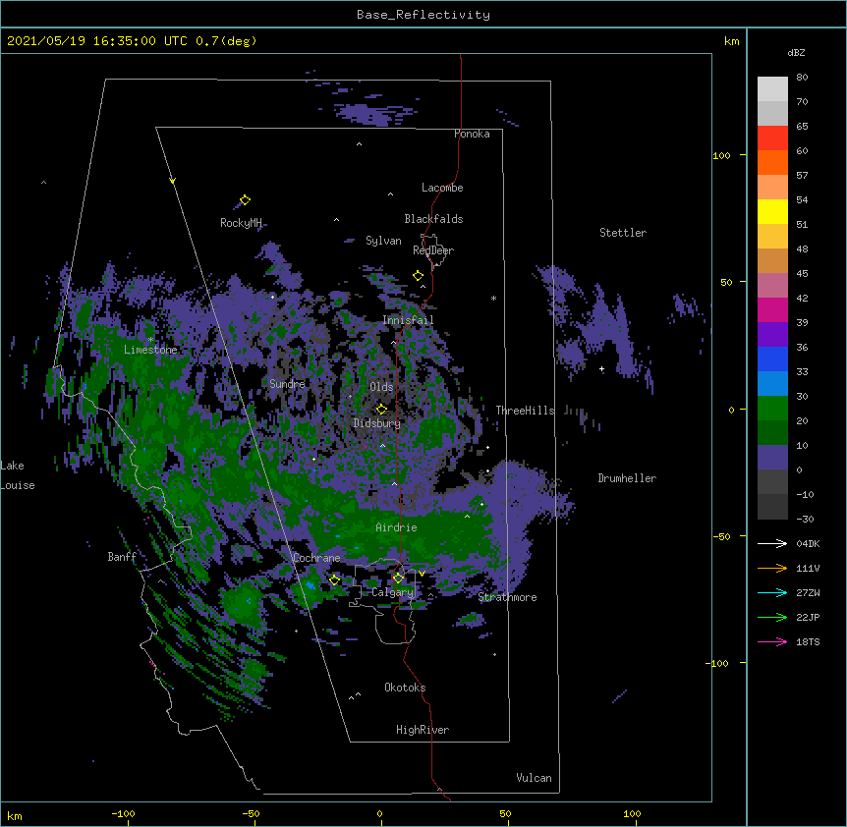Click the Vulcan town label

[x=535, y=778]
